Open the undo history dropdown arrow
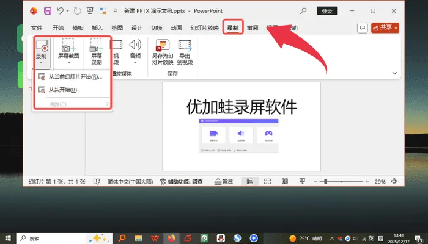The image size is (428, 244). point(68,11)
